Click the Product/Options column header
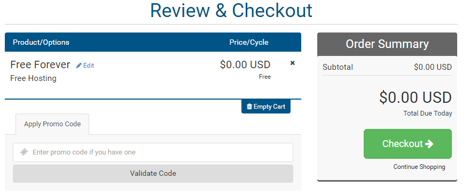The height and width of the screenshot is (195, 470). click(x=41, y=42)
